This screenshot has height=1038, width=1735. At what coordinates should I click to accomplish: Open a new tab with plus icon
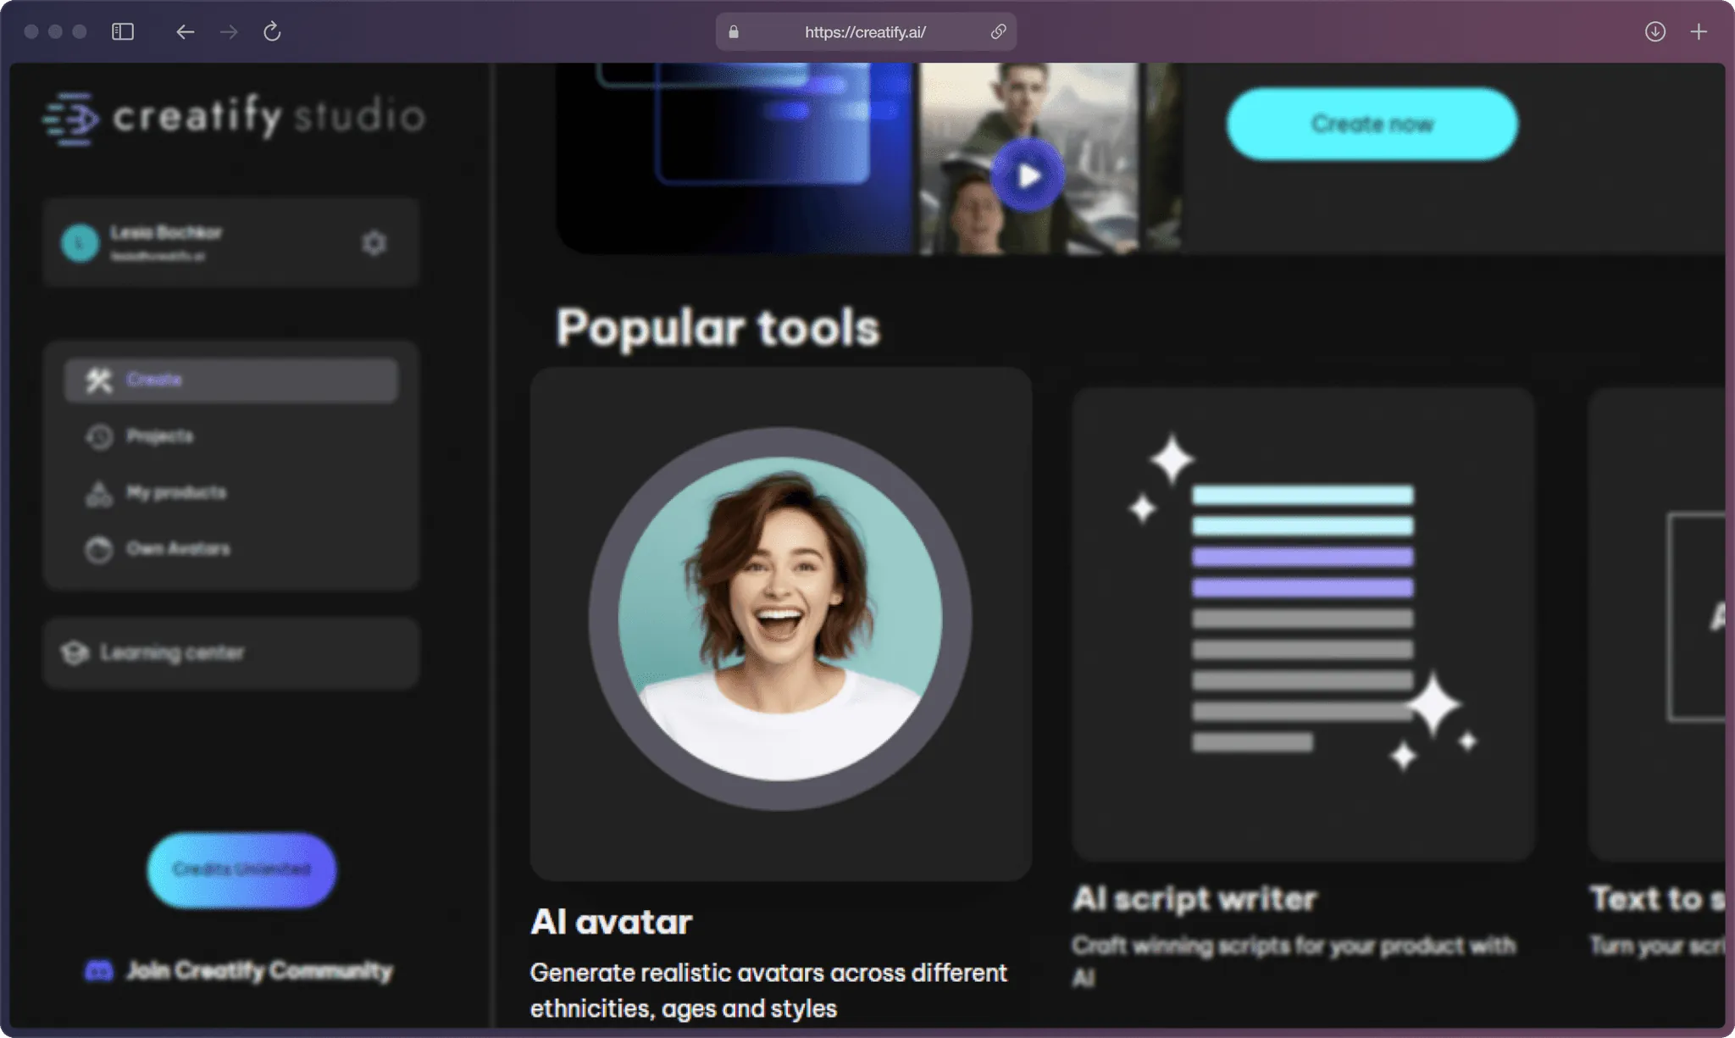pyautogui.click(x=1699, y=31)
